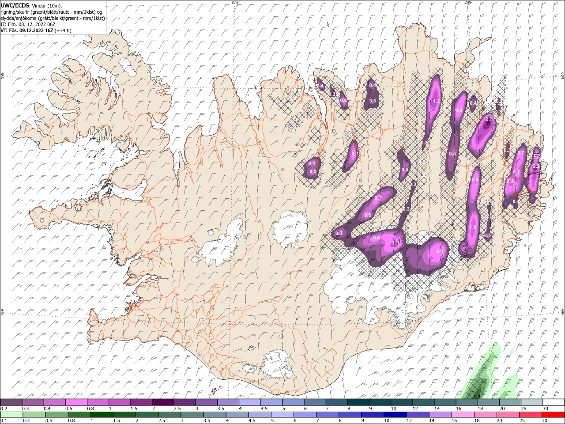The height and width of the screenshot is (424, 565).
Task: Click the 'IT: Fim. 08. 12. 2022 06Z' line
Action: click(27, 24)
